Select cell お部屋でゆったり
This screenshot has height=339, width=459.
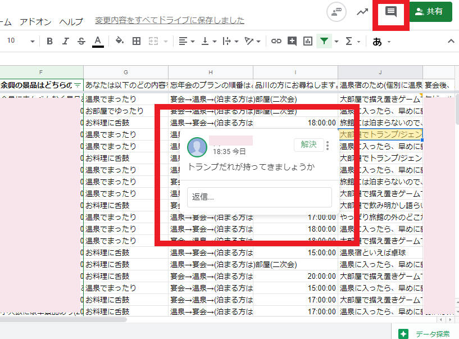point(126,111)
